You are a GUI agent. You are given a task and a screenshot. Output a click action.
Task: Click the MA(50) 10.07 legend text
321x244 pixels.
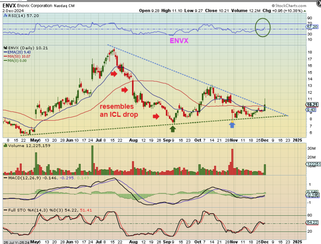coord(19,57)
